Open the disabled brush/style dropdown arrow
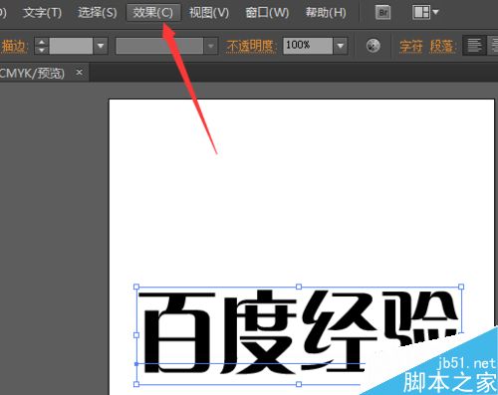Viewport: 498px width, 395px height. click(x=210, y=46)
